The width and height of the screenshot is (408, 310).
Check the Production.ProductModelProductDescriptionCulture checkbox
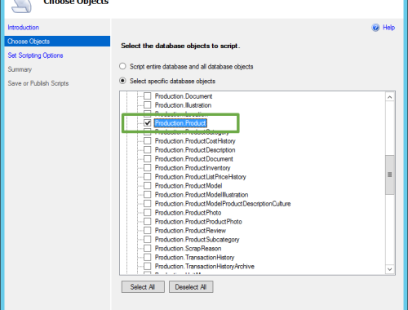click(x=148, y=204)
